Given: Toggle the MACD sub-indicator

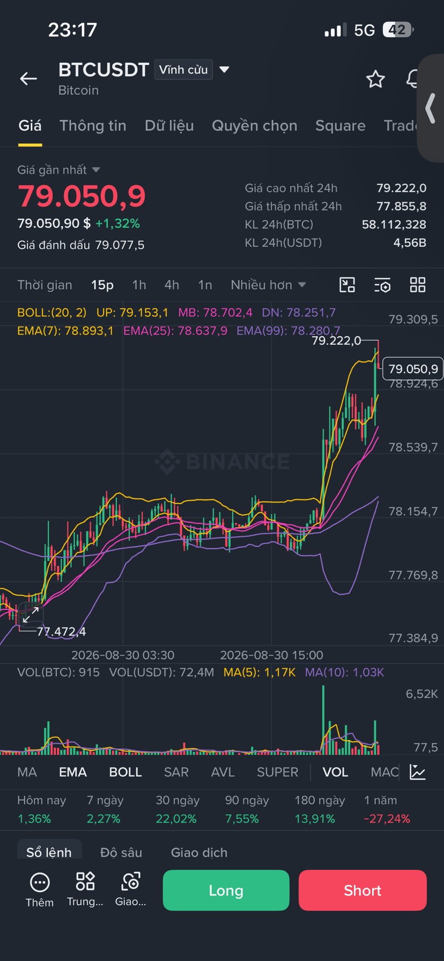Looking at the screenshot, I should pyautogui.click(x=384, y=772).
